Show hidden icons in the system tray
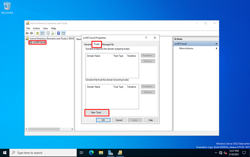Image resolution: width=250 pixels, height=157 pixels. click(216, 153)
